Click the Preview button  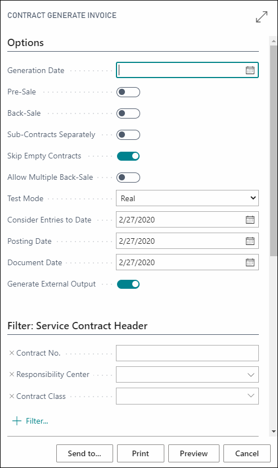tap(194, 453)
